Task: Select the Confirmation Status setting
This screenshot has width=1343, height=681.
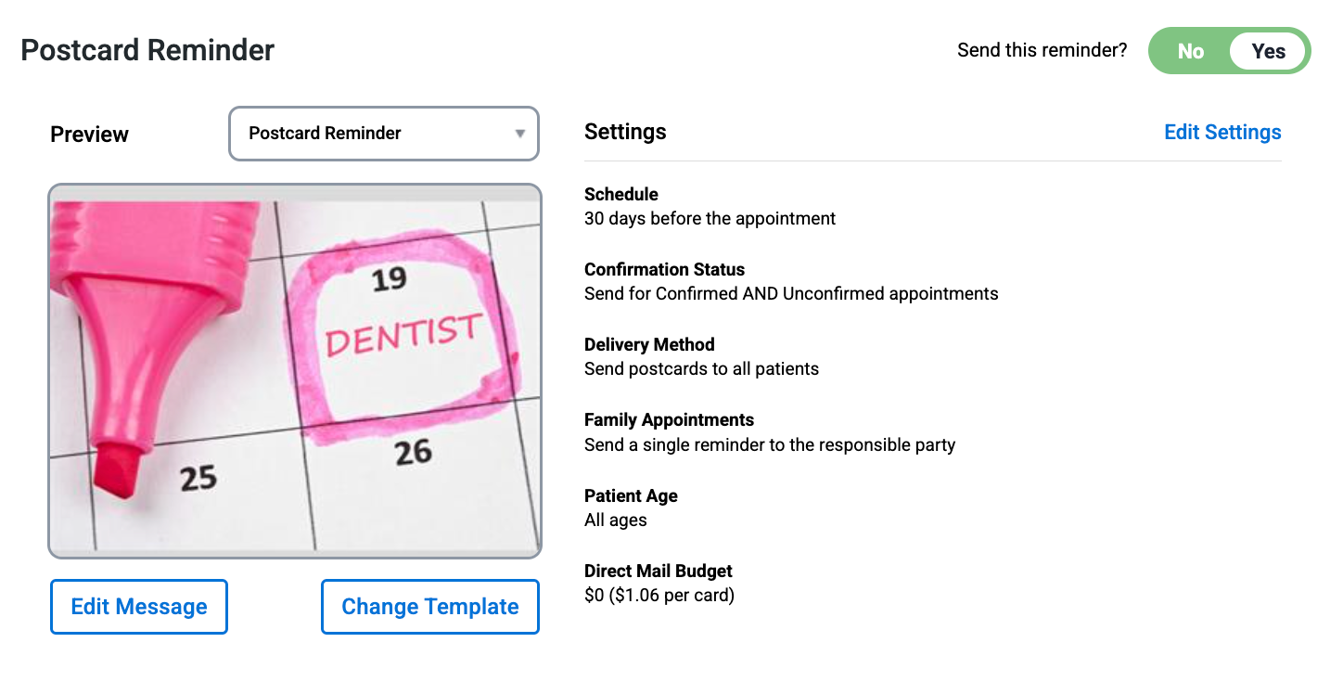Action: pos(664,270)
